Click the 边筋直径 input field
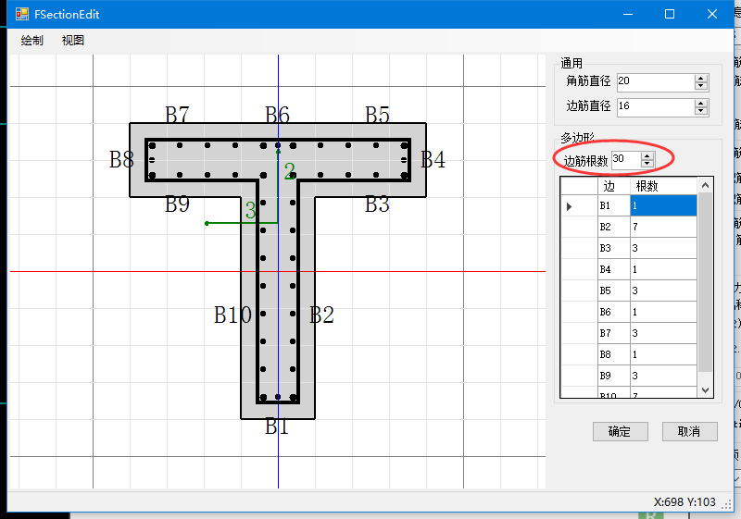Viewport: 741px width, 519px height. tap(654, 107)
